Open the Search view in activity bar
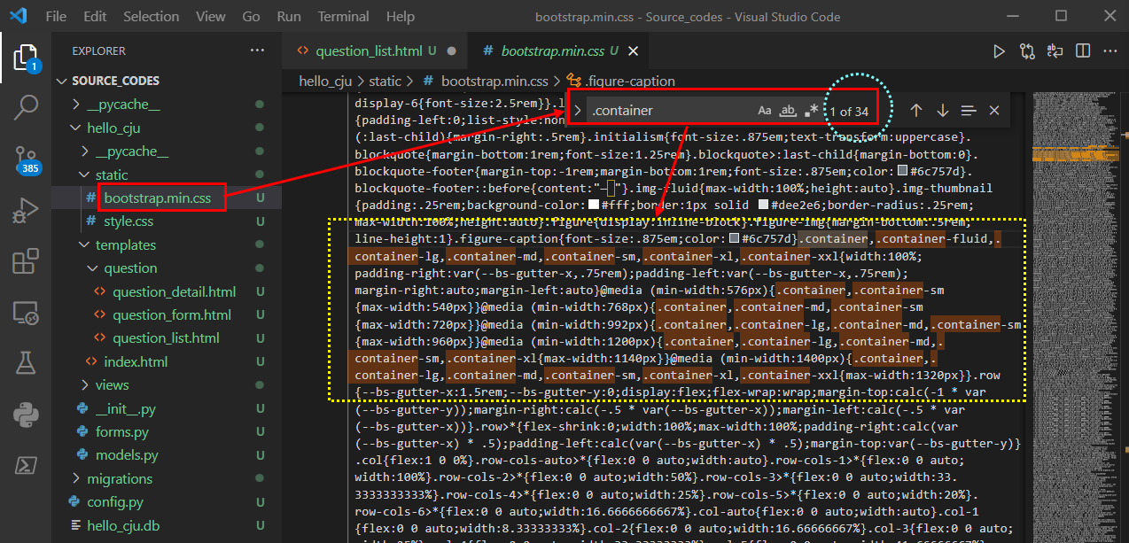1129x543 pixels. coord(26,108)
